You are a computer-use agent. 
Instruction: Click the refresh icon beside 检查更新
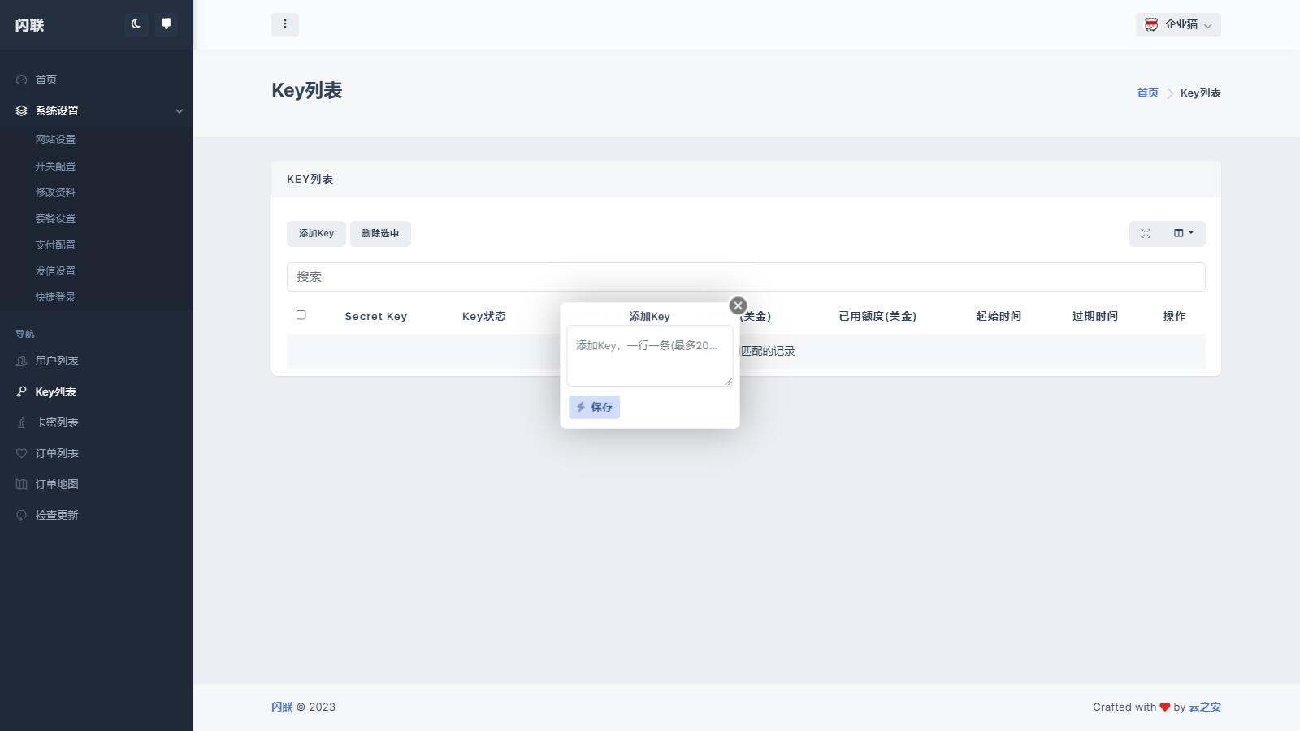tap(20, 514)
